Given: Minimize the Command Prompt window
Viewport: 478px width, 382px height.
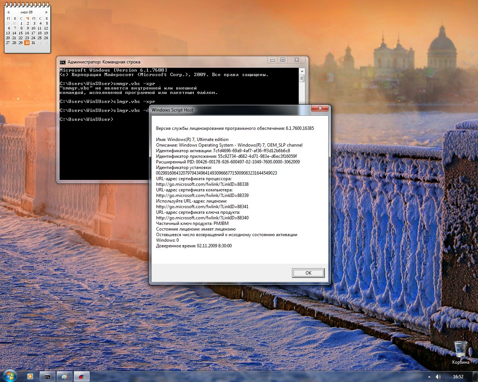Looking at the screenshot, I should [273, 60].
